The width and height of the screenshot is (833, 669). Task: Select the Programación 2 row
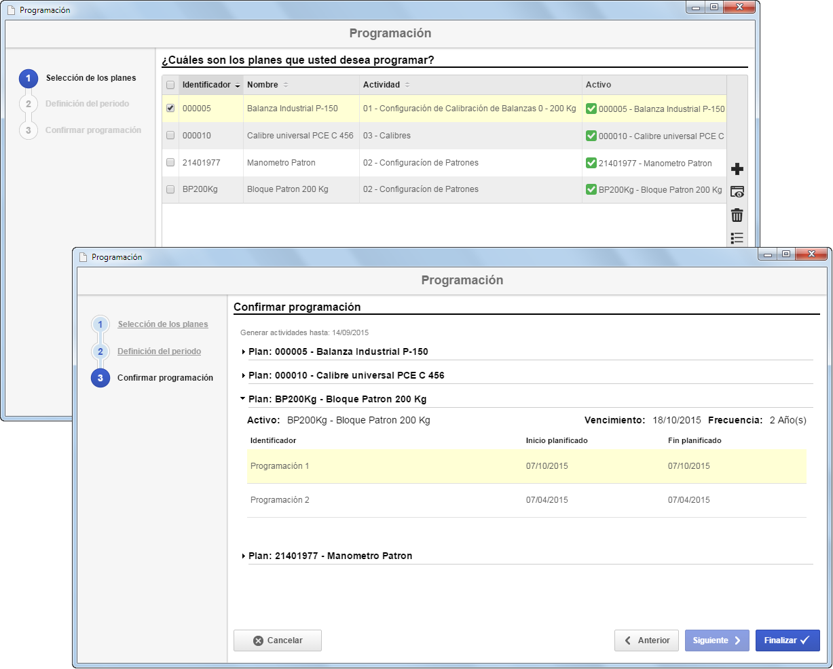point(527,500)
